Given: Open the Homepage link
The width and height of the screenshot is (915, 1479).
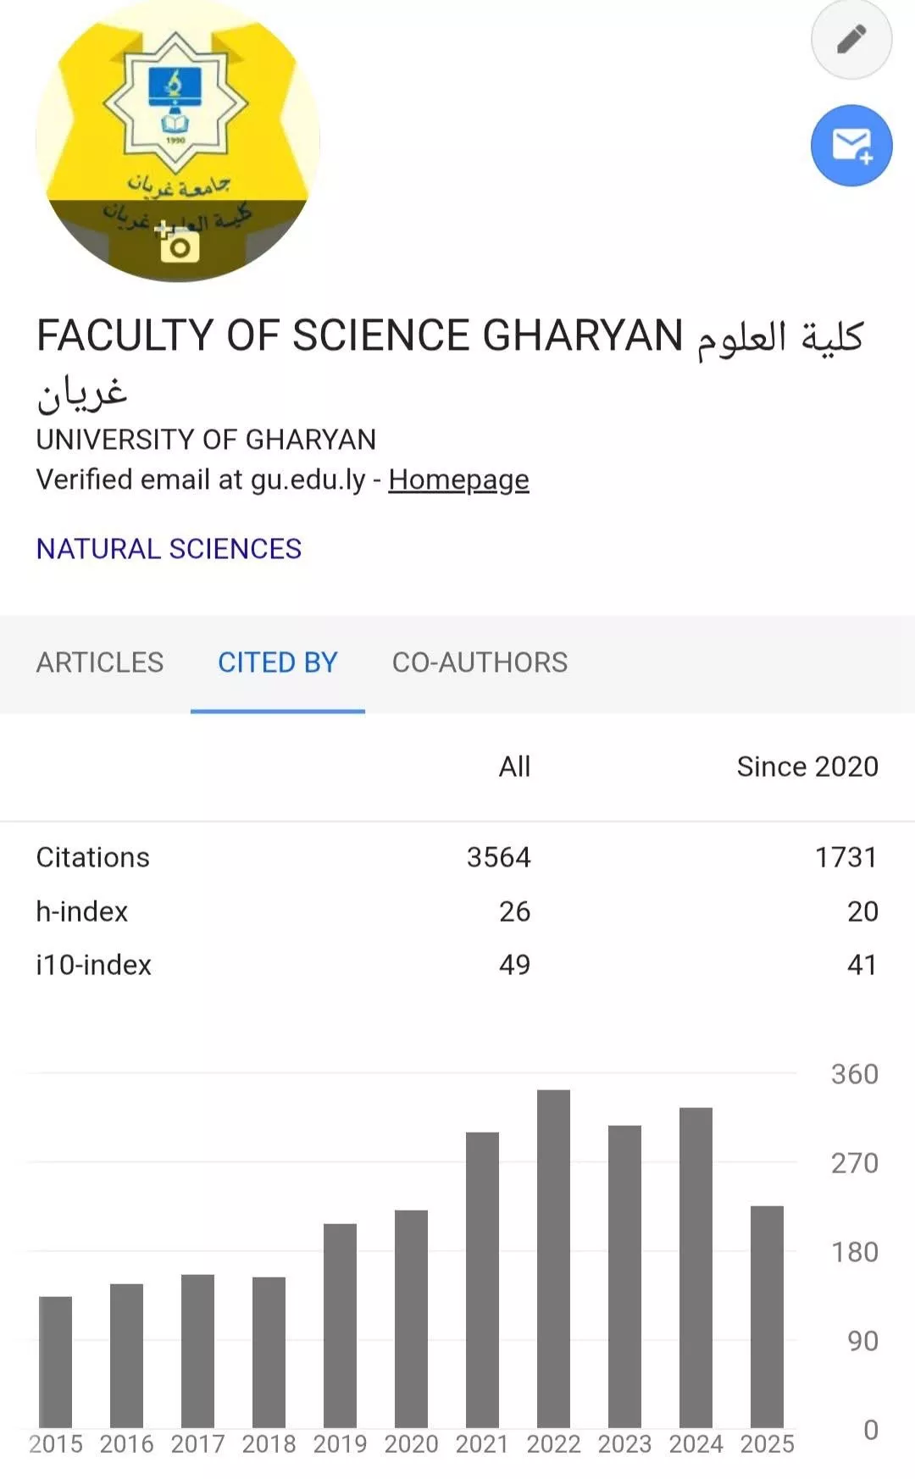Looking at the screenshot, I should coord(458,479).
